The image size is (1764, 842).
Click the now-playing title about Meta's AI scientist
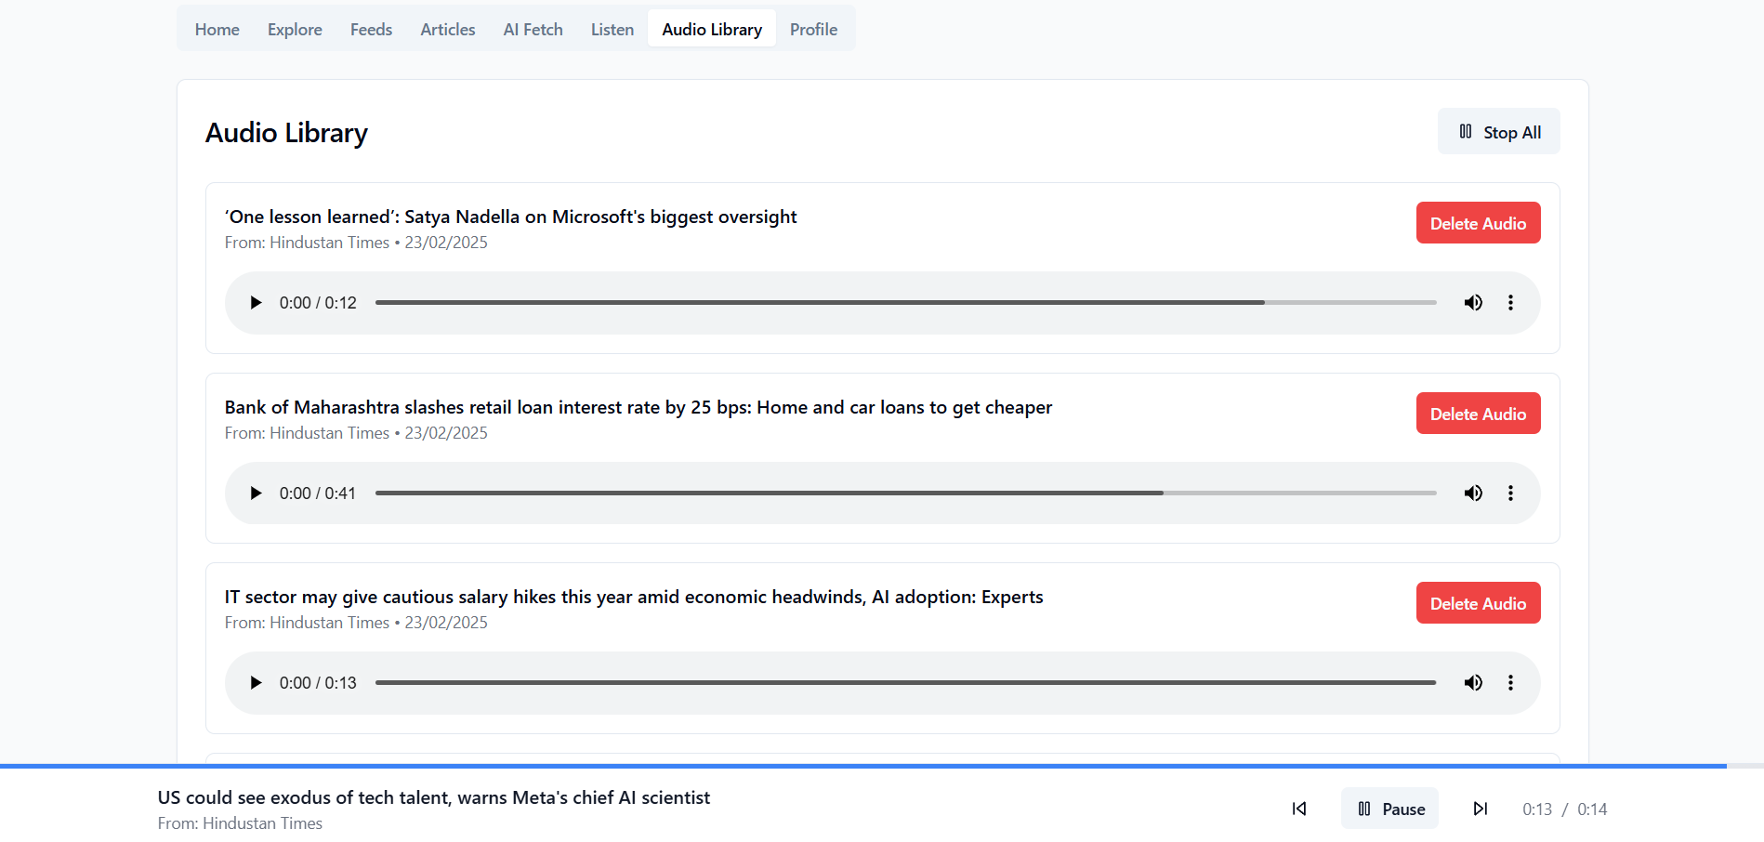tap(434, 797)
